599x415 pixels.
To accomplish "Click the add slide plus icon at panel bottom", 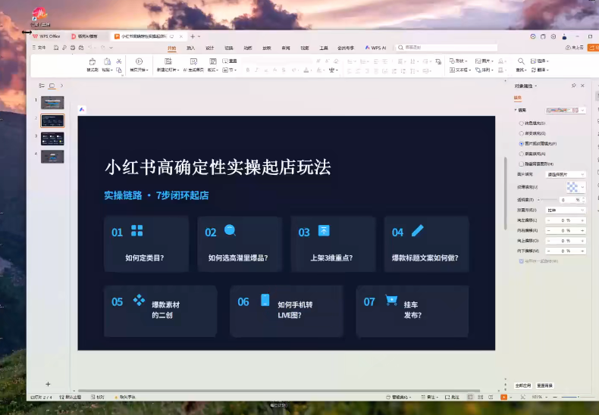I will point(48,384).
